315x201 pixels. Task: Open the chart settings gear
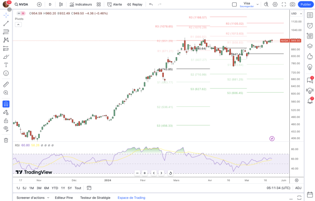[275, 5]
